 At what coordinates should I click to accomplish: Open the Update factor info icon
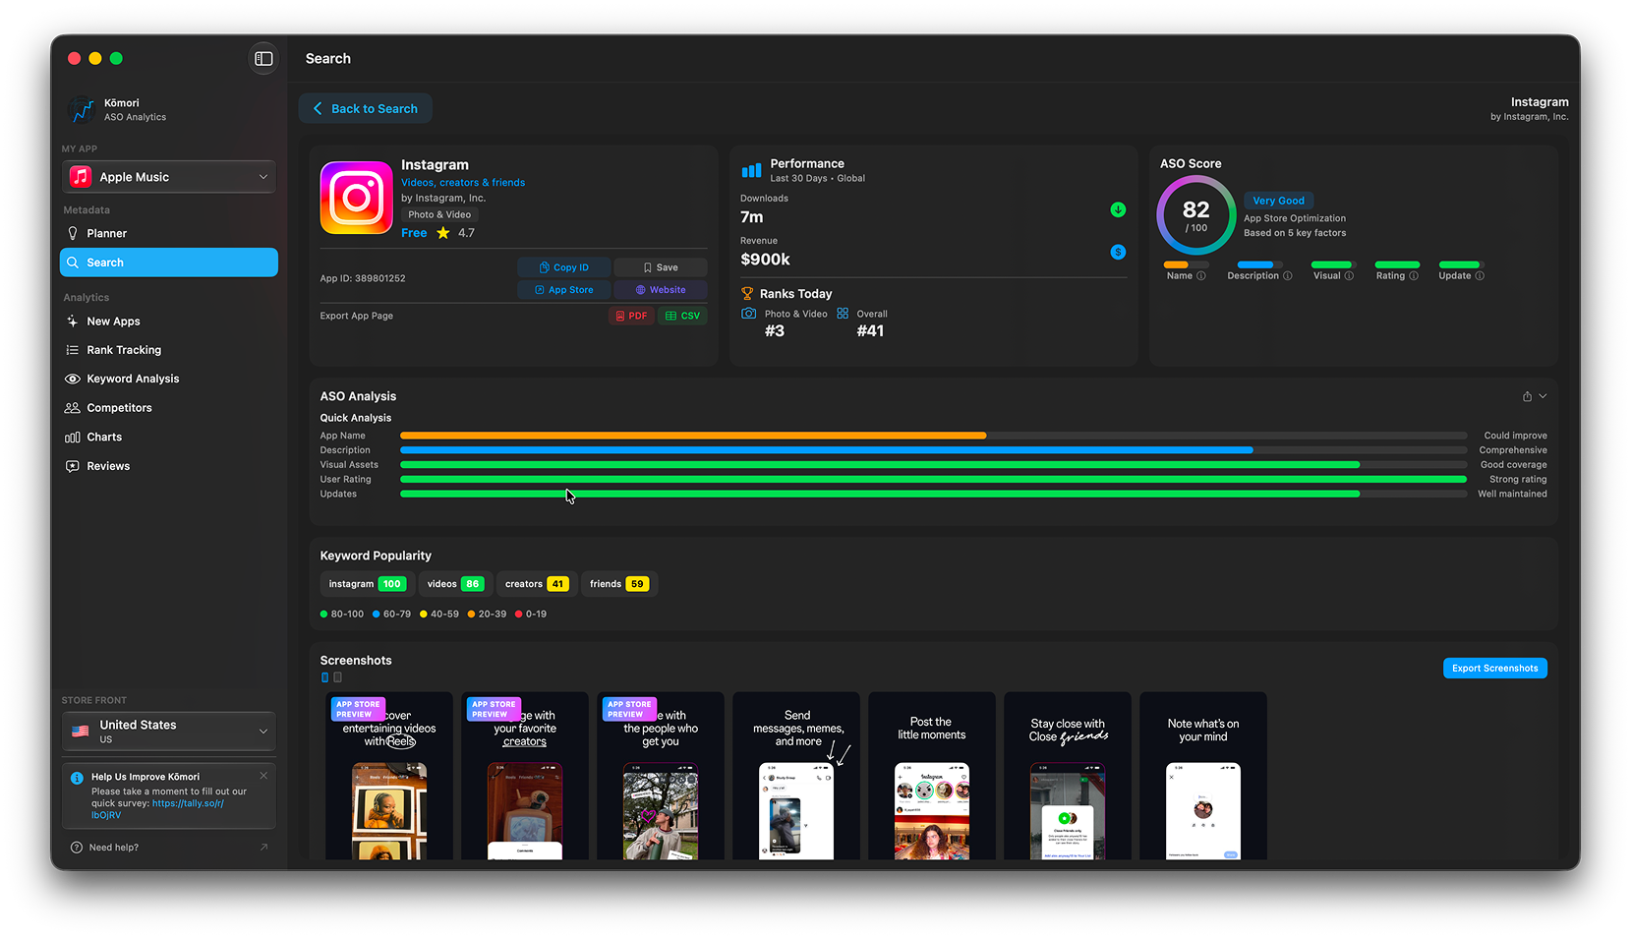tap(1480, 276)
